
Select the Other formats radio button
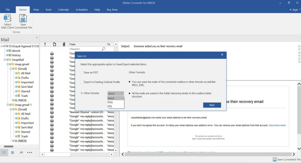82,93
